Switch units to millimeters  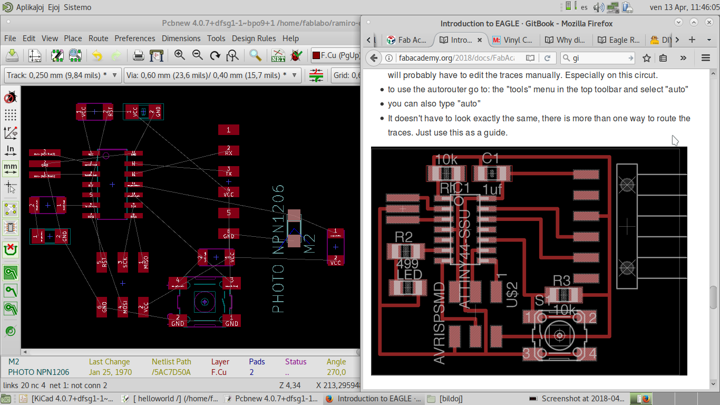click(x=10, y=168)
